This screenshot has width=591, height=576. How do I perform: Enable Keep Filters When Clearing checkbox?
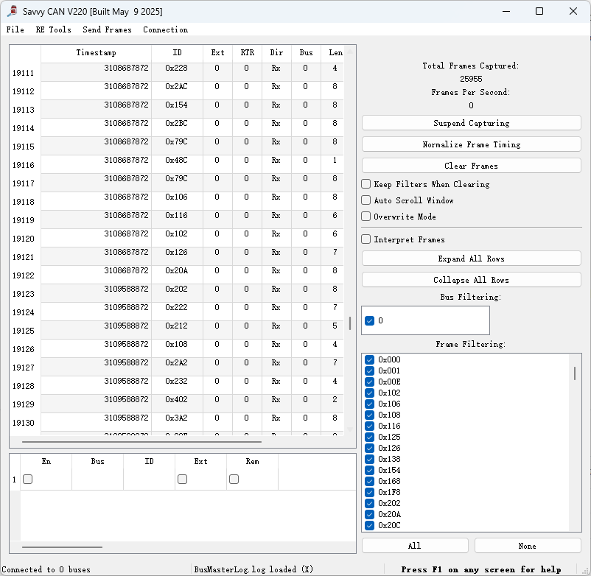[x=366, y=184]
